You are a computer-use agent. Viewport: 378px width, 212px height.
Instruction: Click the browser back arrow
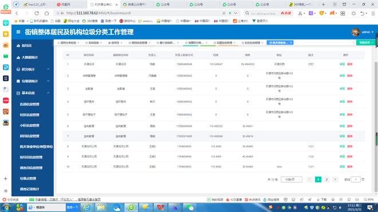17,13
